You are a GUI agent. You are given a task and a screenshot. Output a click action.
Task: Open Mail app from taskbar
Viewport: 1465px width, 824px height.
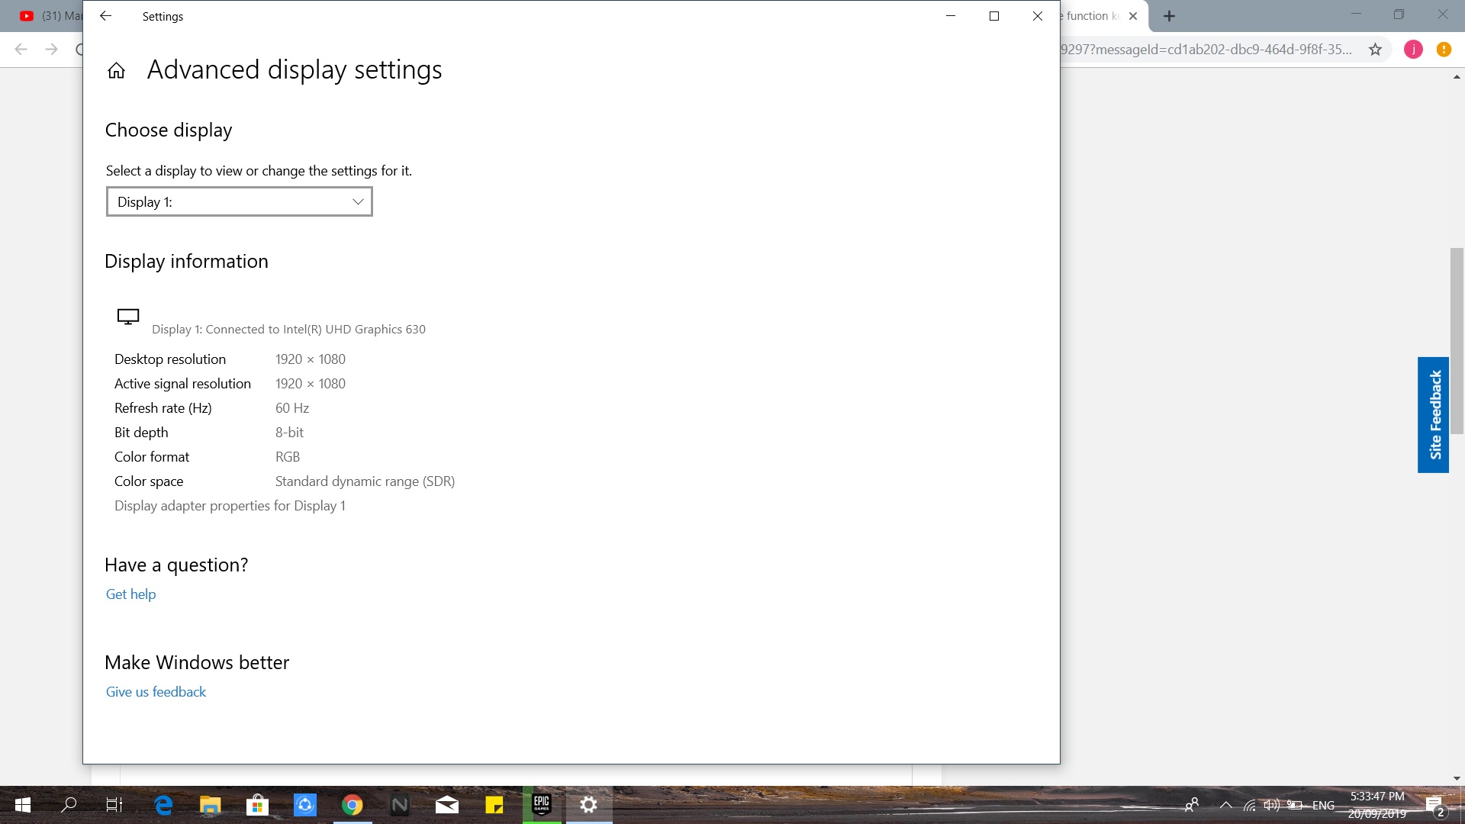point(447,805)
